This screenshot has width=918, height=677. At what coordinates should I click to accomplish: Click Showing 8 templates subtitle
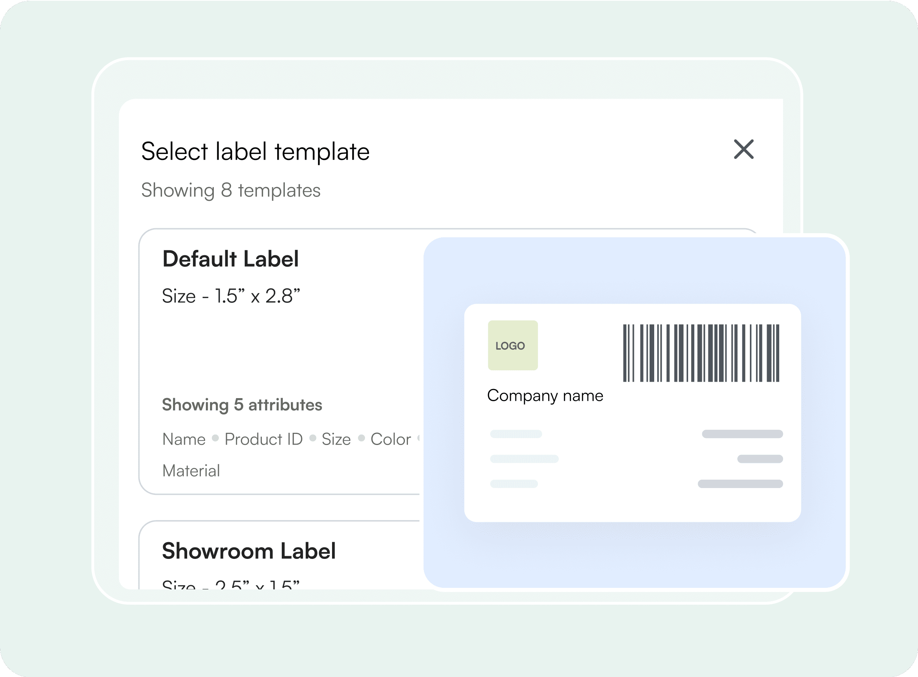tap(230, 190)
